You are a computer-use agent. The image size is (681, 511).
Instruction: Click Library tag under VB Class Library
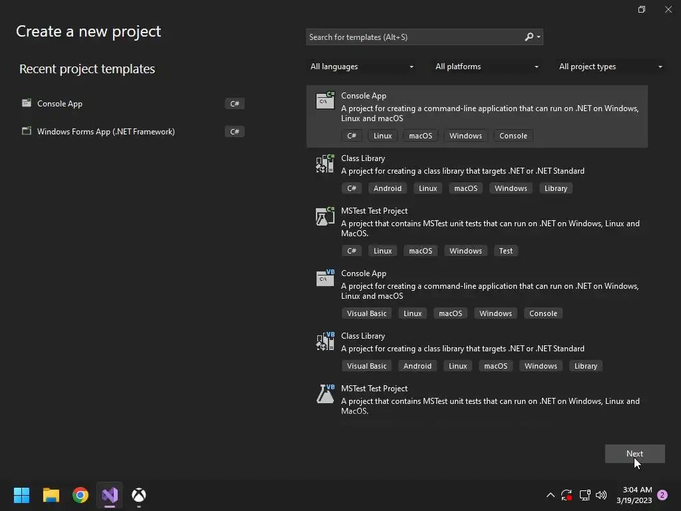click(585, 366)
